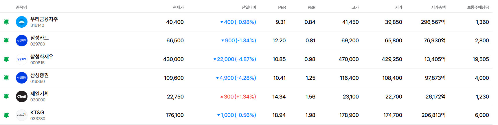Click the 우리금융지주 logo icon
Viewport: 498px width, 125px height.
[22, 22]
